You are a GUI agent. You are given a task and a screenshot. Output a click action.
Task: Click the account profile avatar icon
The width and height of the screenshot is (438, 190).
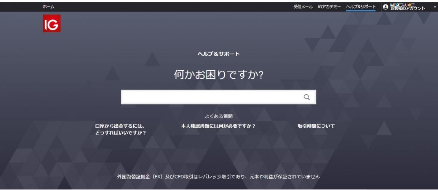pos(385,7)
